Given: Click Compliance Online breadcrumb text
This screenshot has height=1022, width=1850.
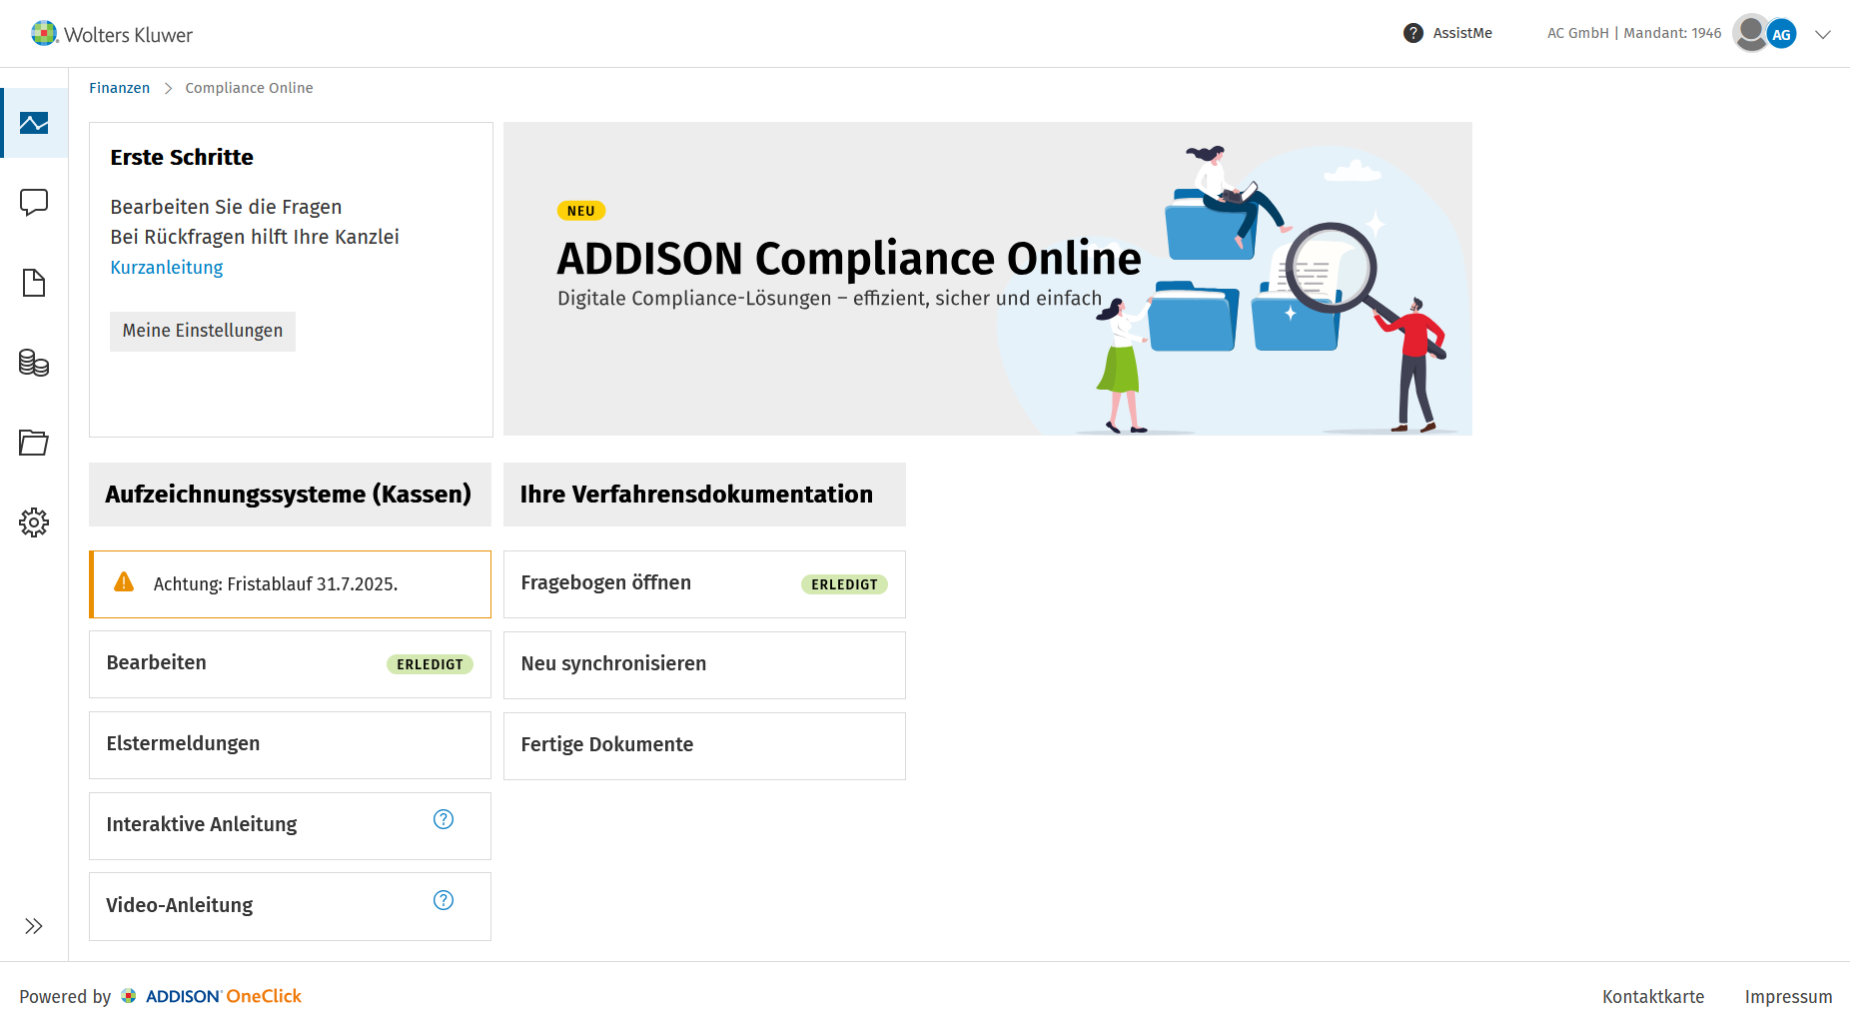Looking at the screenshot, I should [249, 88].
